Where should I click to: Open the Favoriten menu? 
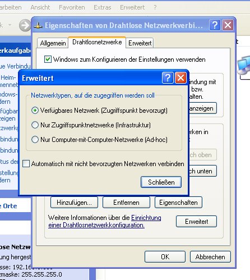point(72,7)
